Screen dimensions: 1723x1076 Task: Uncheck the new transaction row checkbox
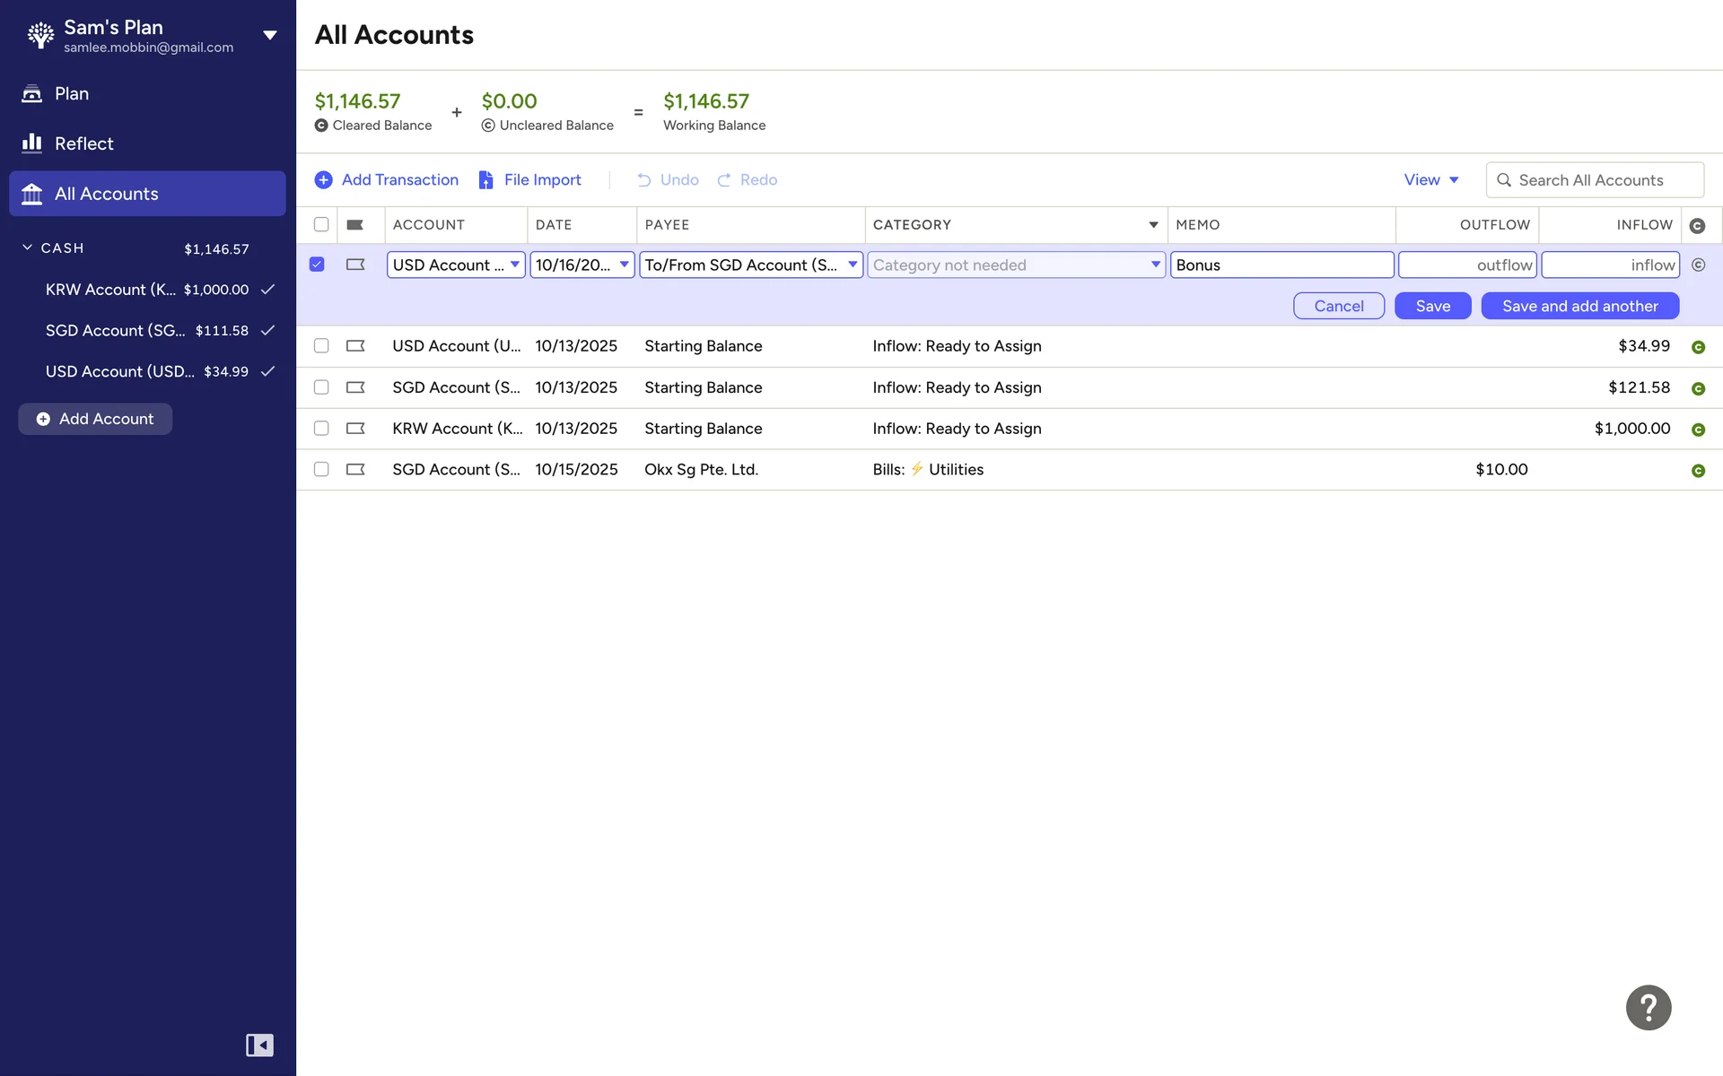(x=317, y=264)
